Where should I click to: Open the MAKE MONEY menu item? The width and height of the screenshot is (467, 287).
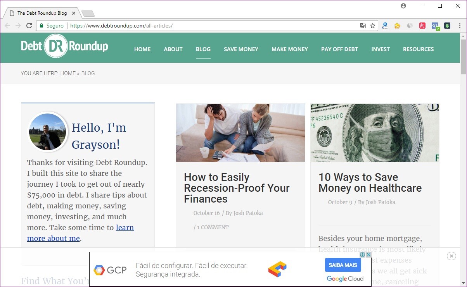tap(290, 49)
